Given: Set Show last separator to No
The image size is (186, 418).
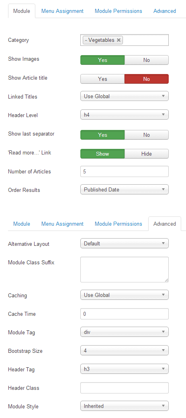Looking at the screenshot, I should point(147,135).
